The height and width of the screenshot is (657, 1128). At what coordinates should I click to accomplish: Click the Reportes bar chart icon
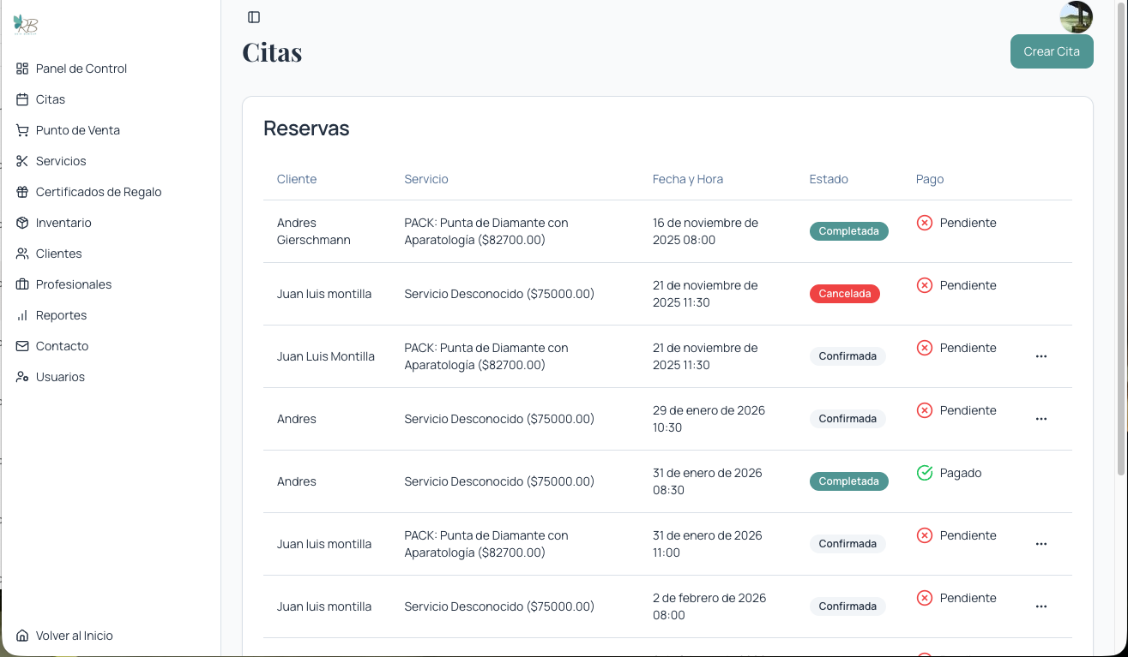click(22, 315)
